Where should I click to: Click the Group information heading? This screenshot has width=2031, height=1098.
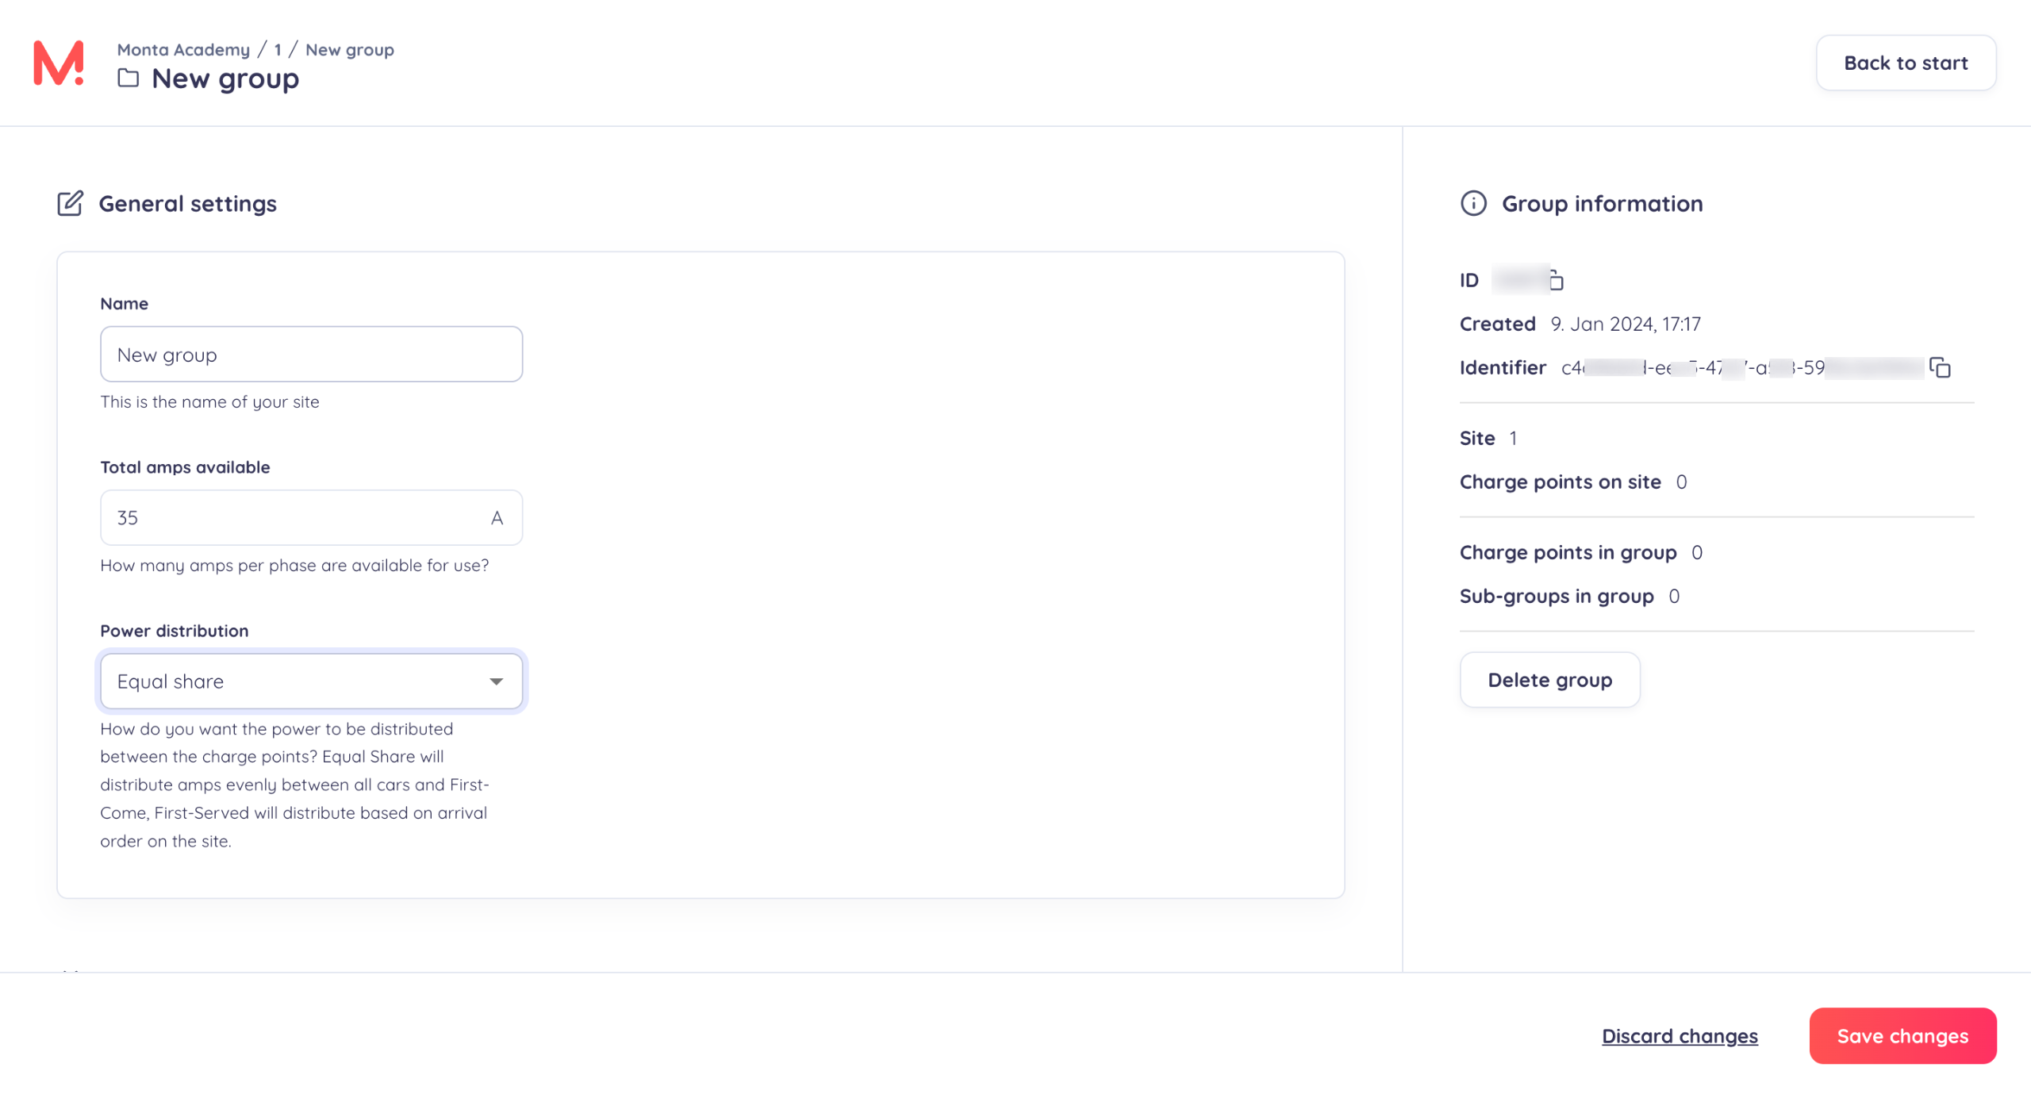(1602, 203)
